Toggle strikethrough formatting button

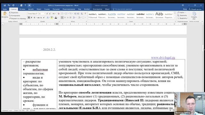click(x=38, y=18)
